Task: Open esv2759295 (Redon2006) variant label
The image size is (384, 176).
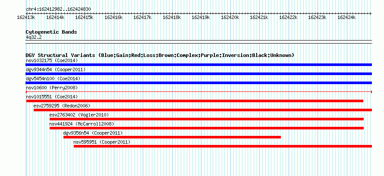Action: coord(62,106)
